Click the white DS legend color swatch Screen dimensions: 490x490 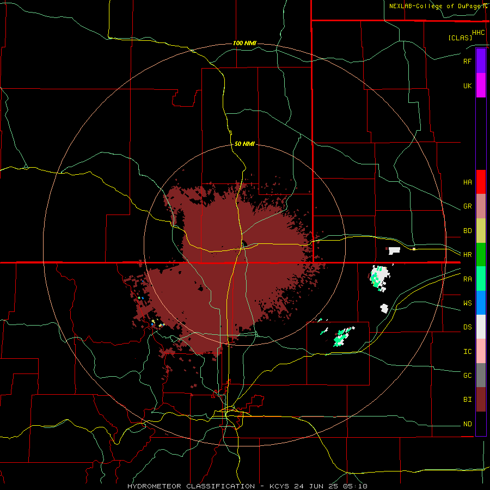point(481,327)
